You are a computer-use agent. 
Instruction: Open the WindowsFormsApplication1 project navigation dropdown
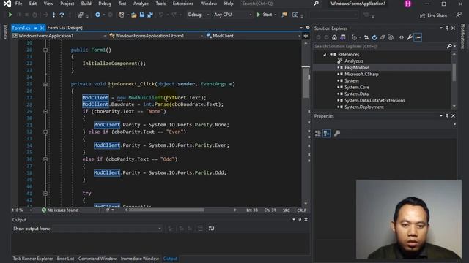(59, 36)
